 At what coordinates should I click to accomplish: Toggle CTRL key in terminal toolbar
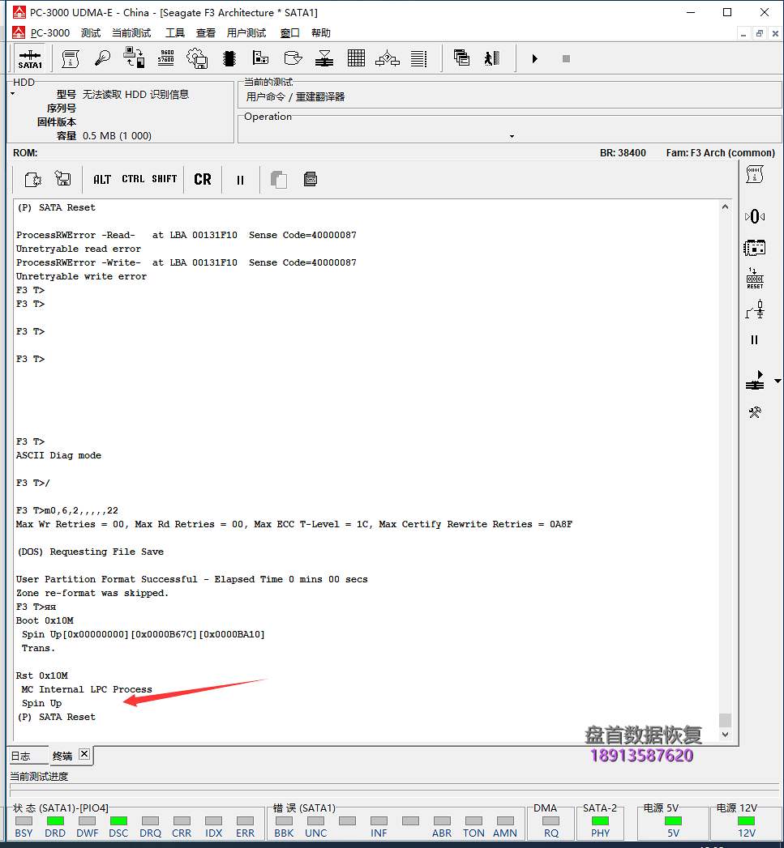tap(133, 179)
